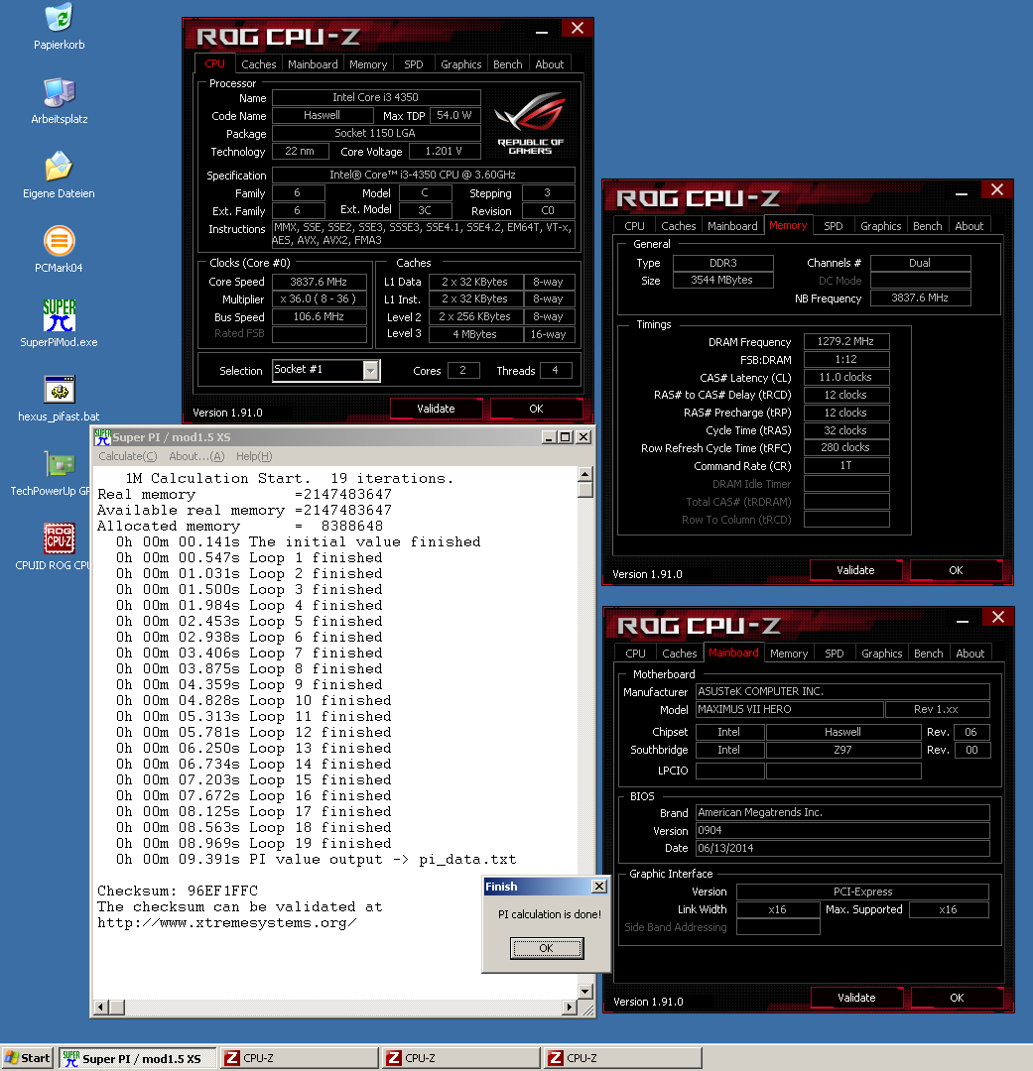Click the CAS# Latency value 11.0 clocks
The image size is (1033, 1071).
click(845, 377)
